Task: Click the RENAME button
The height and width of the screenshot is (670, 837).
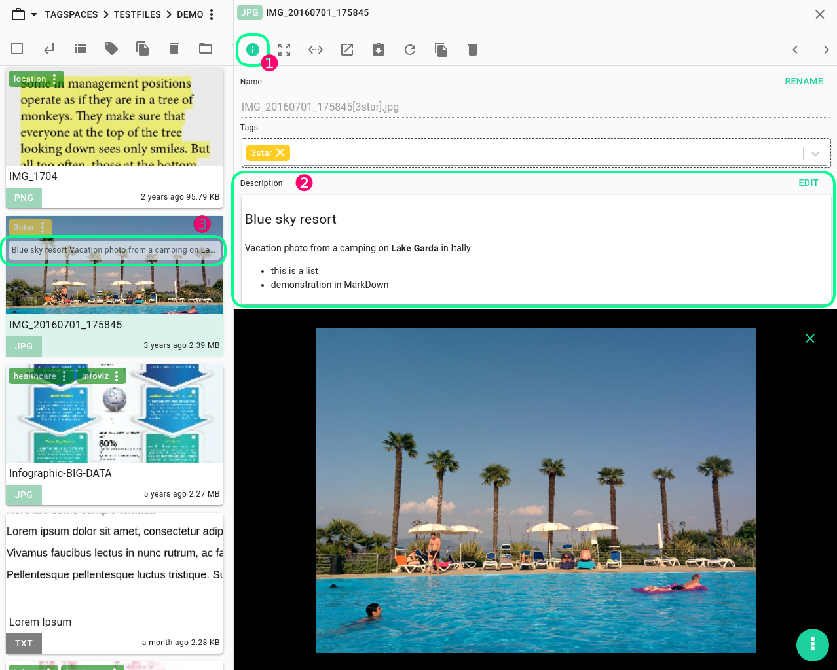Action: point(804,81)
